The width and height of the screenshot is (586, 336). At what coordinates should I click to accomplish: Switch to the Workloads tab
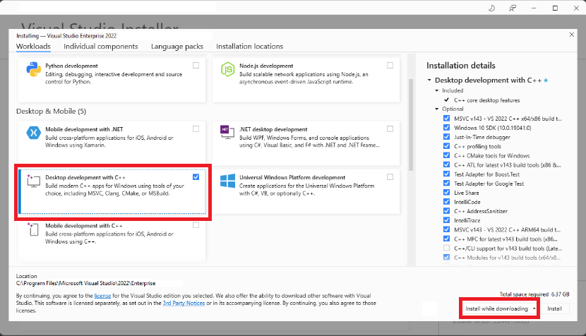coord(33,47)
